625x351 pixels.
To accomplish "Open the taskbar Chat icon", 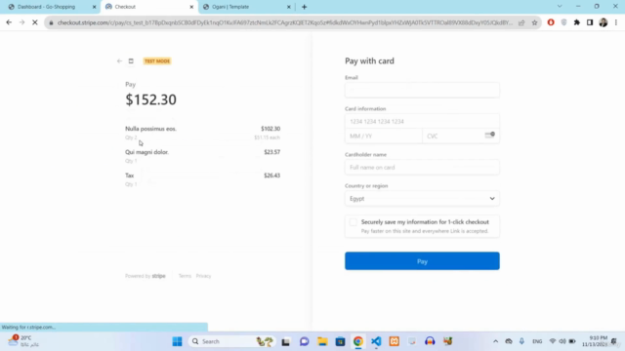I will (x=304, y=341).
